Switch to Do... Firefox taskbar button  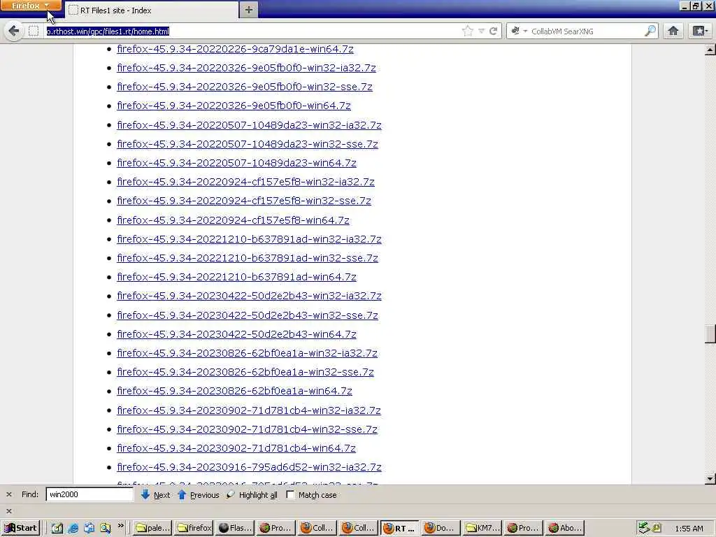click(441, 528)
